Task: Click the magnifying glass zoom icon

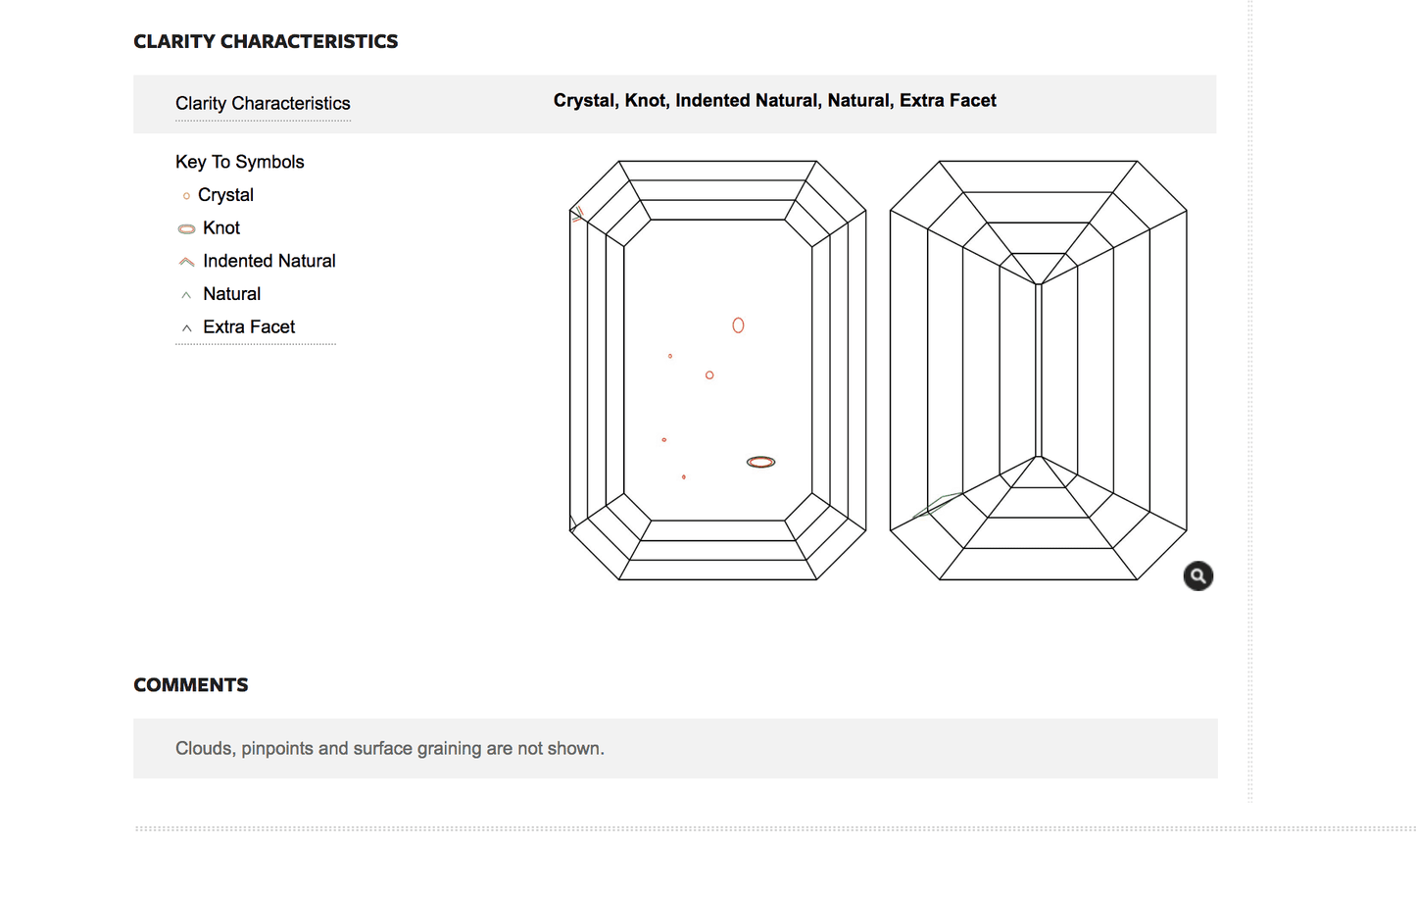Action: pyautogui.click(x=1197, y=576)
